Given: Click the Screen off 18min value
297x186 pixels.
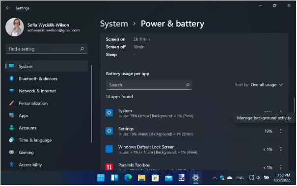Looking at the screenshot, I should click(x=138, y=47).
